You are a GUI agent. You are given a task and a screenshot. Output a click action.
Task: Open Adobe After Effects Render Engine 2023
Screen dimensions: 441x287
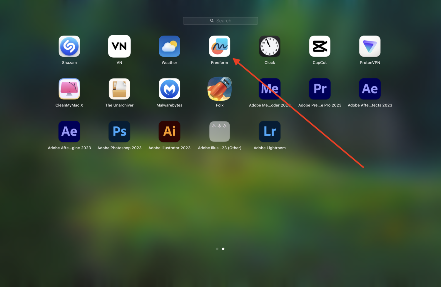[69, 131]
